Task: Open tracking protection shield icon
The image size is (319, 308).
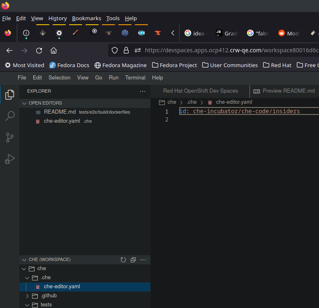Action: (115, 50)
